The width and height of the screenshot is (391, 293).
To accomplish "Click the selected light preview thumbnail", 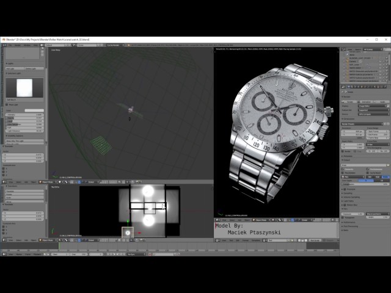I will 24,88.
